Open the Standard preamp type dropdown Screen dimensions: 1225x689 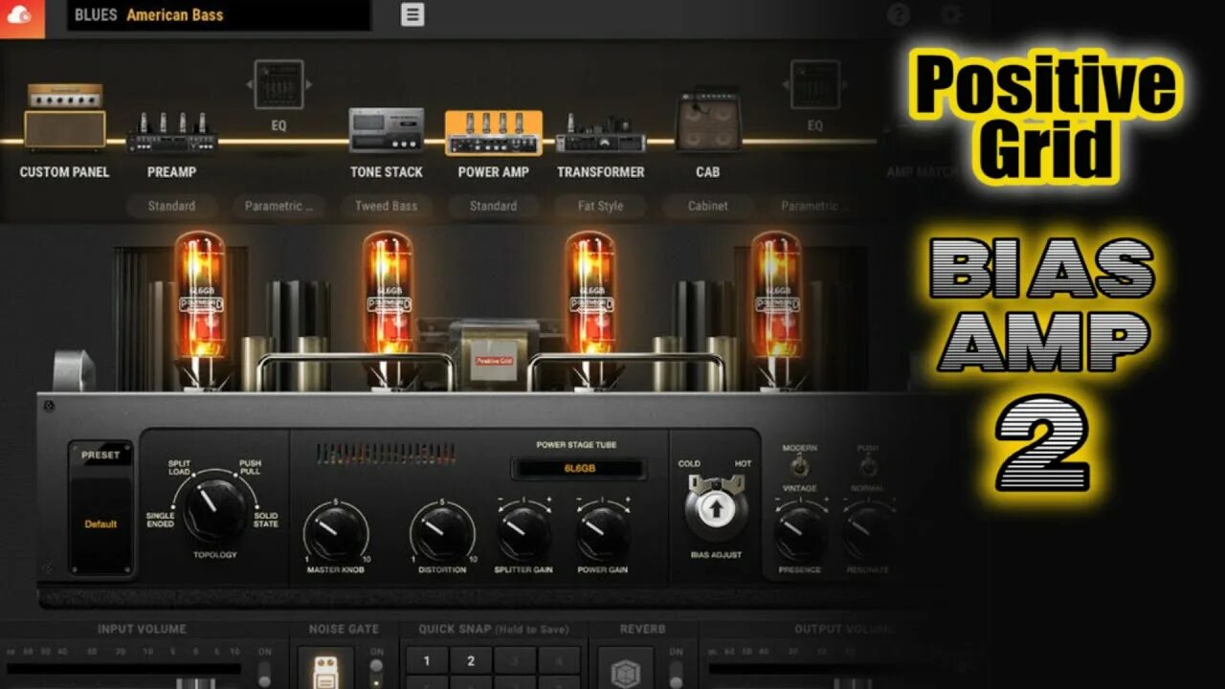[x=171, y=206]
